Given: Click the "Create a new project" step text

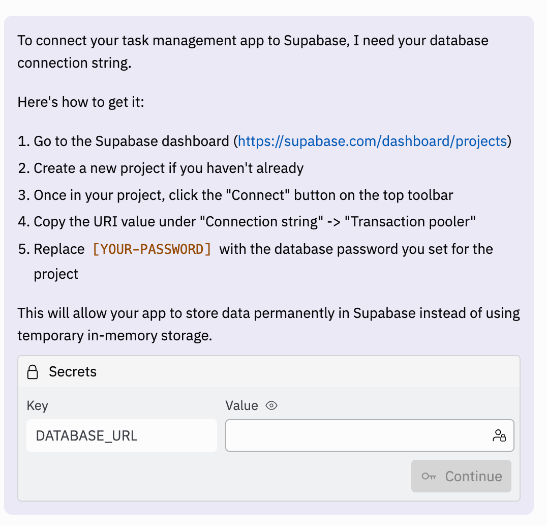Looking at the screenshot, I should pyautogui.click(x=168, y=168).
